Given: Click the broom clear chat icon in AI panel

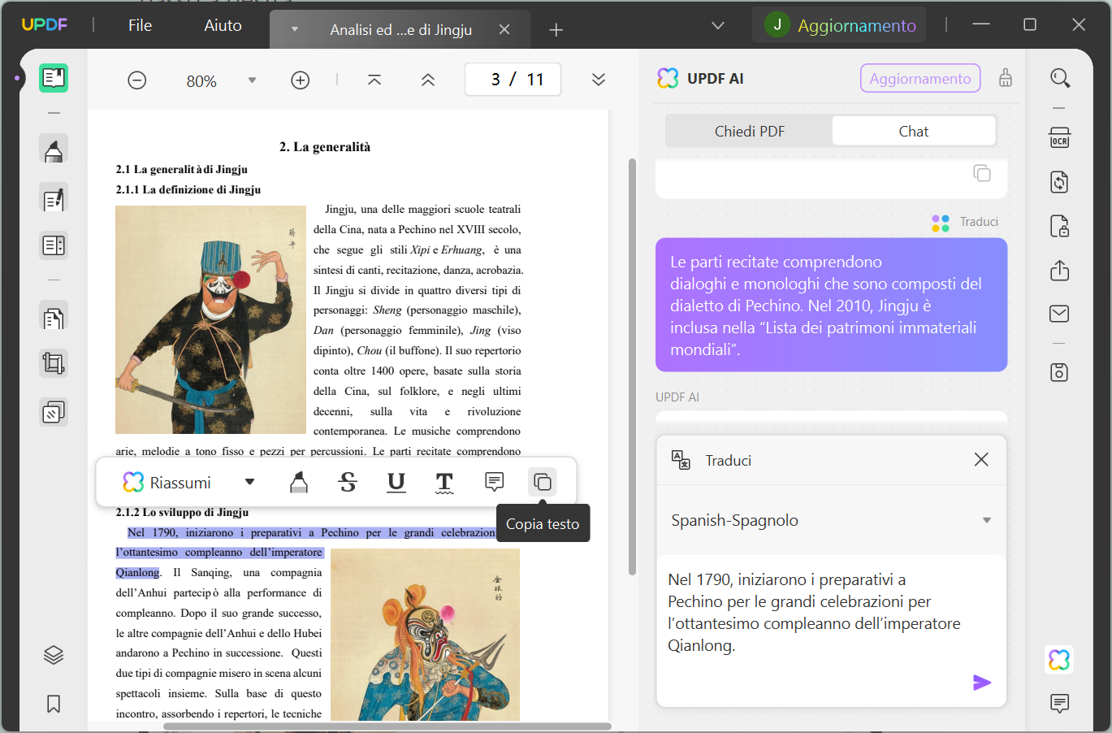Looking at the screenshot, I should [x=1006, y=78].
